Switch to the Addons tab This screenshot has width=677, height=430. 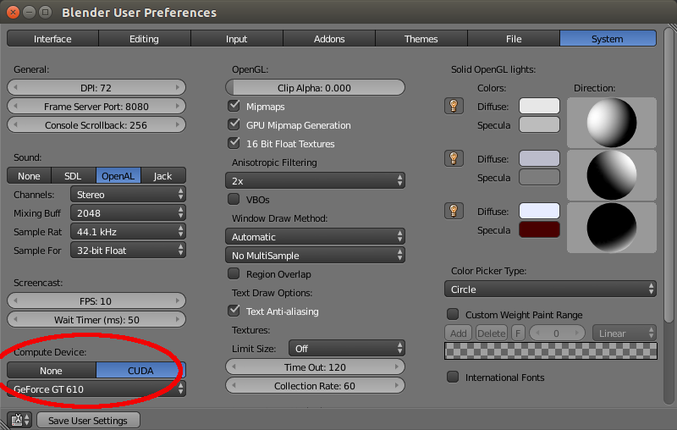[329, 39]
